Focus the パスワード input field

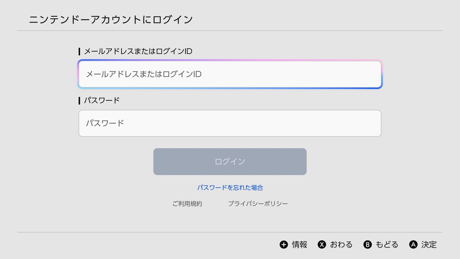pos(230,123)
